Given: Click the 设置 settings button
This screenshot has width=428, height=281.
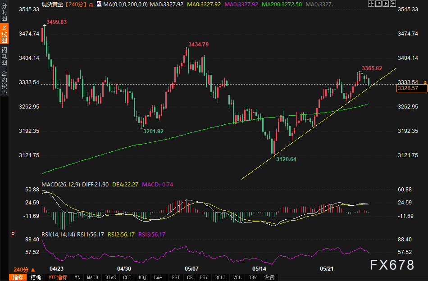Looking at the screenshot, I should 269,277.
